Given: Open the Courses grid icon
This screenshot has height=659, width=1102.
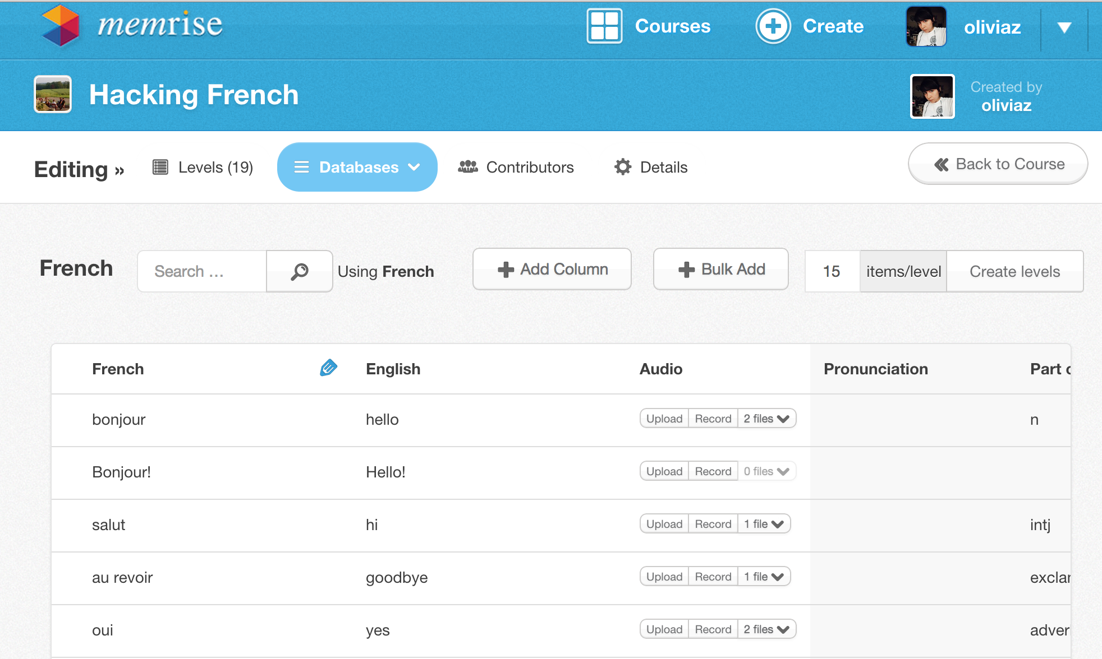Looking at the screenshot, I should coord(604,26).
